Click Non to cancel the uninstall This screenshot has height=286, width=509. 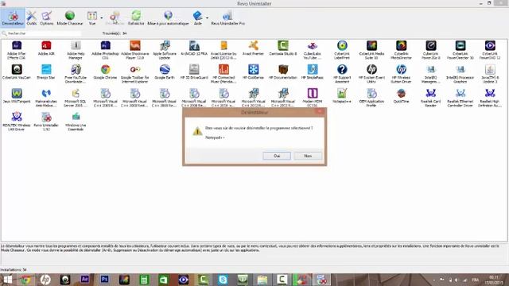point(308,156)
